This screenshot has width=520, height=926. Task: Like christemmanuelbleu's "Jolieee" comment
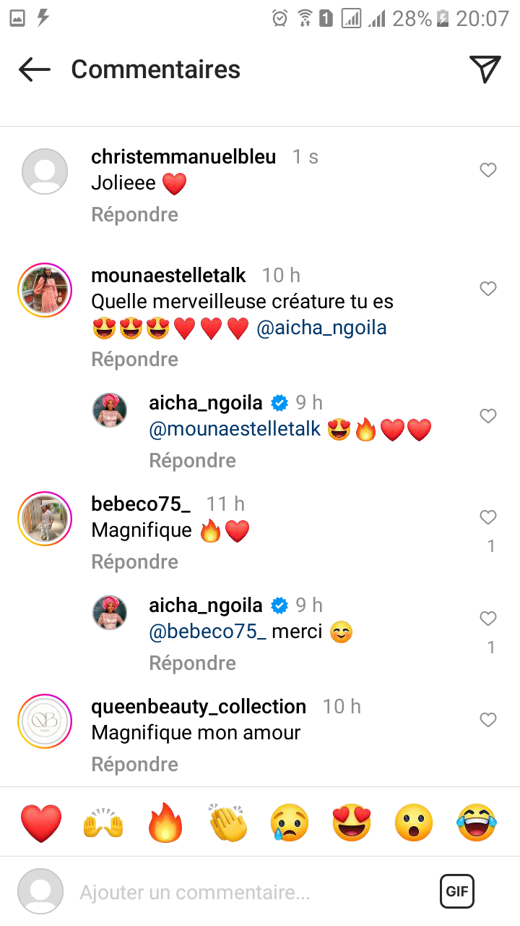[488, 170]
